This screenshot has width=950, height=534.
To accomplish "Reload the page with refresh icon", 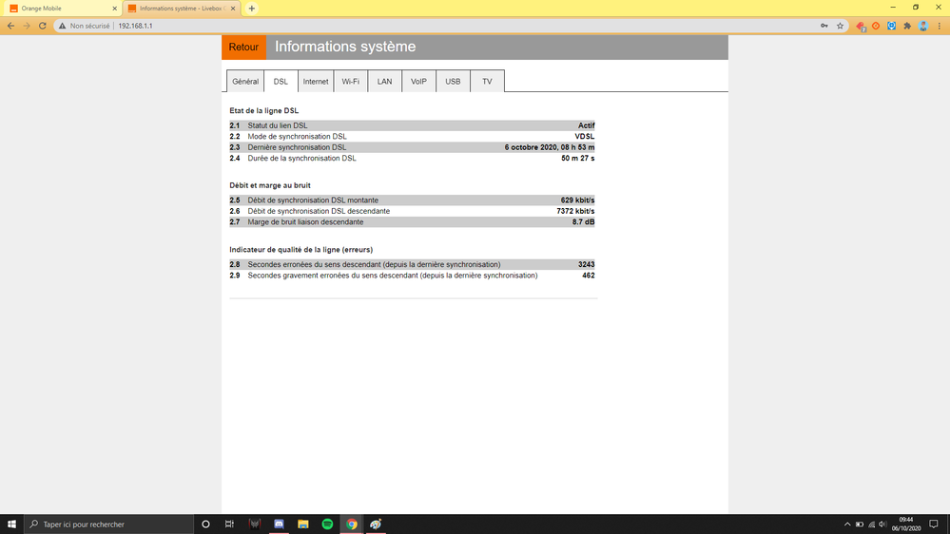I will (x=43, y=26).
